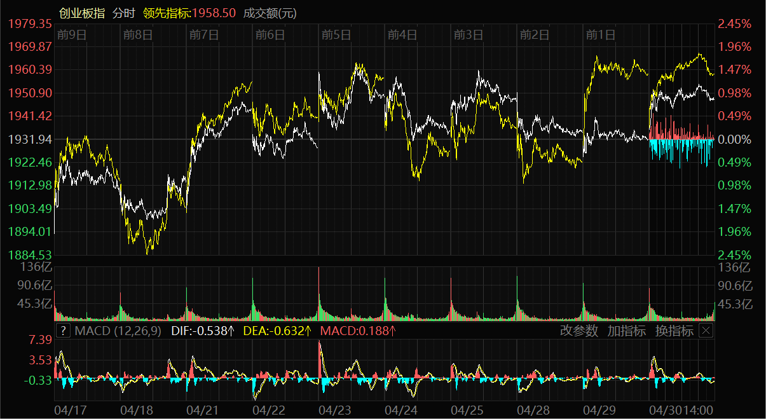
Task: Click the 04/25 date label
Action: pyautogui.click(x=468, y=410)
